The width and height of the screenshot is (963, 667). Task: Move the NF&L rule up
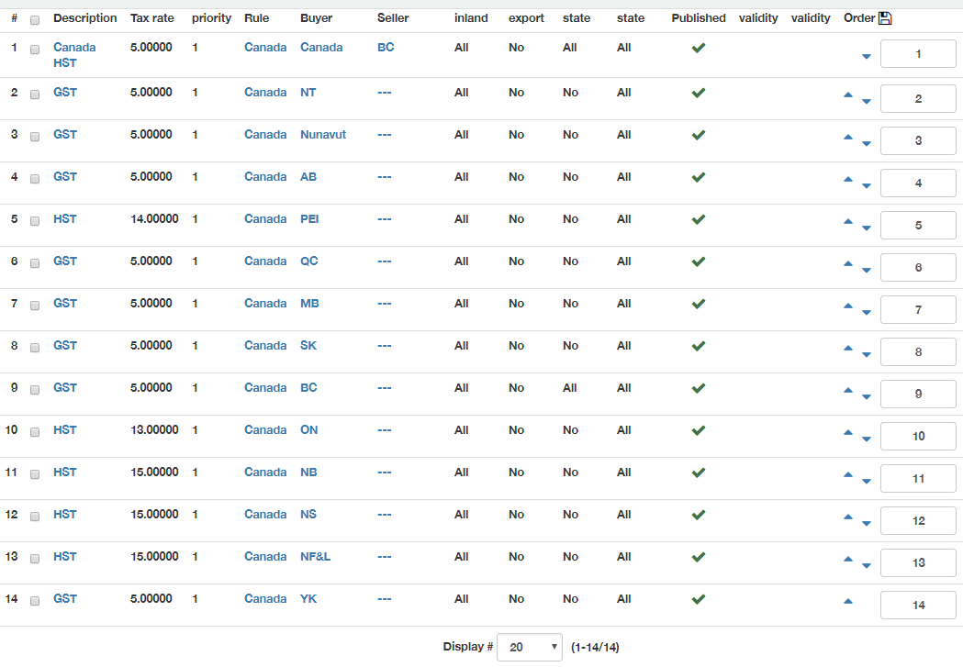coord(848,560)
